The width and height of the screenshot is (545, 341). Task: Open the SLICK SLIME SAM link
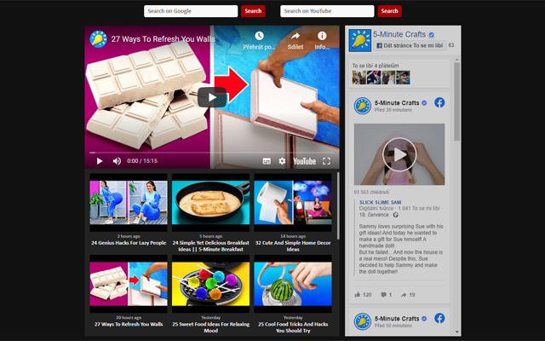381,202
